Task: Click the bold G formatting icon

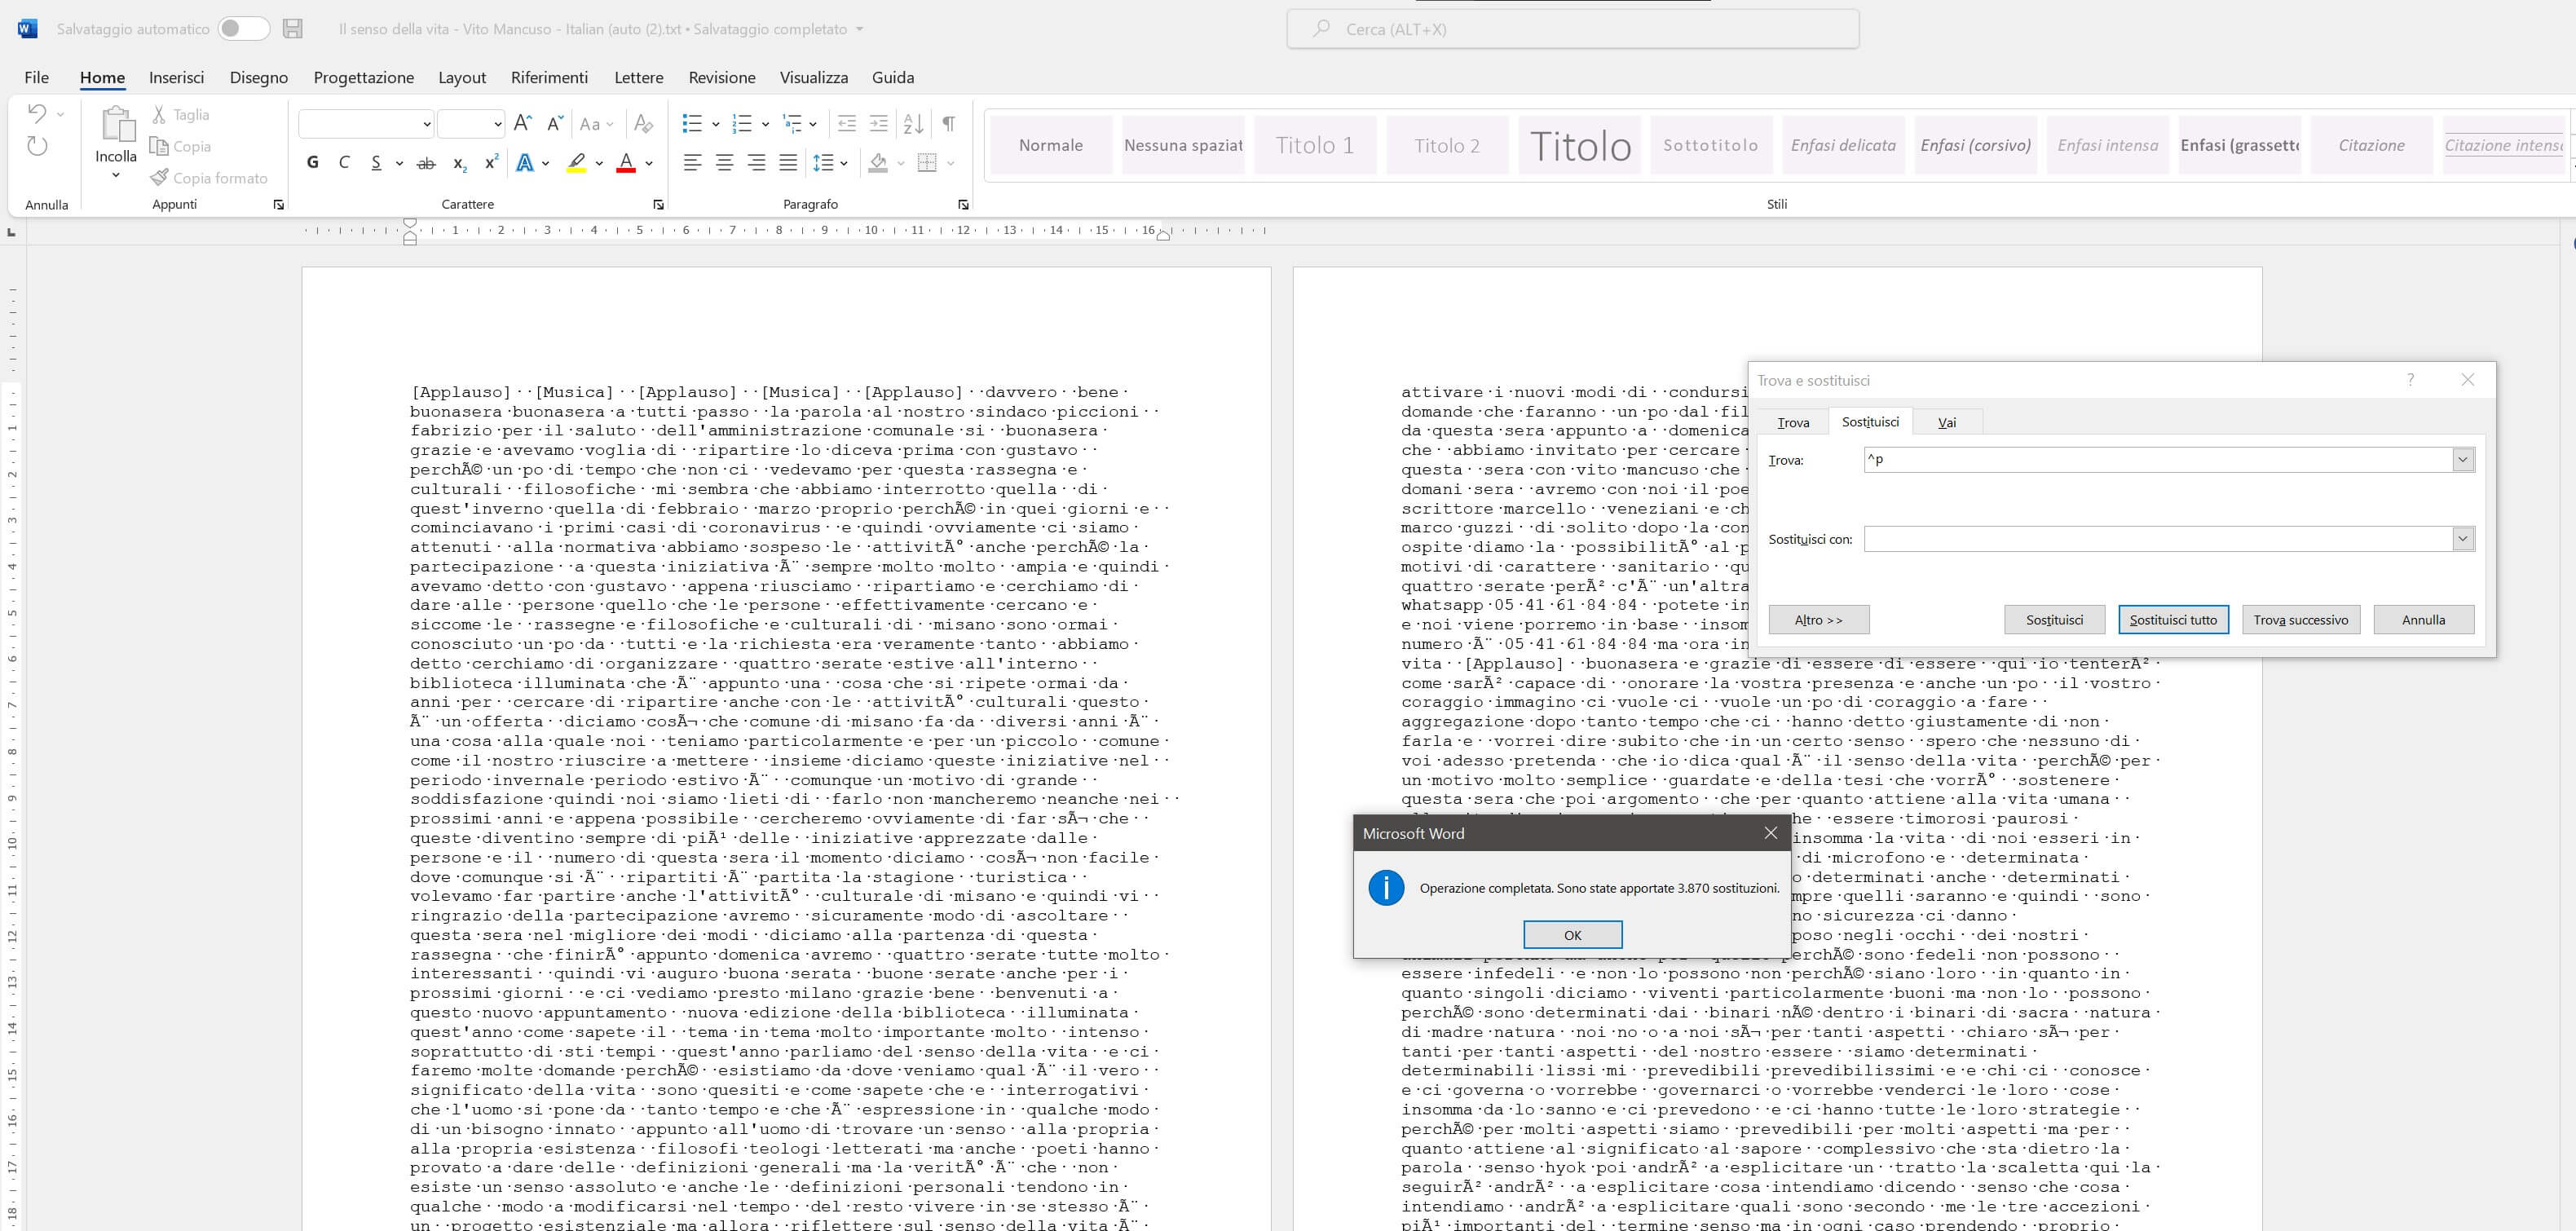Action: (313, 162)
